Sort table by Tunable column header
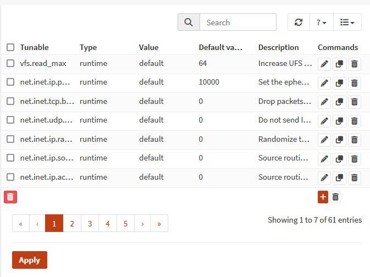 coord(35,47)
